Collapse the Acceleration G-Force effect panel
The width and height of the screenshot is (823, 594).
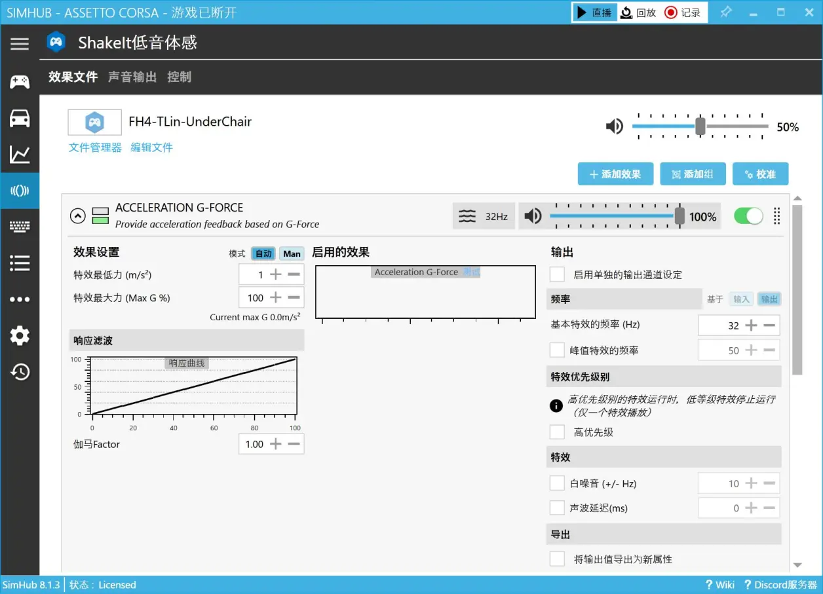pyautogui.click(x=77, y=215)
